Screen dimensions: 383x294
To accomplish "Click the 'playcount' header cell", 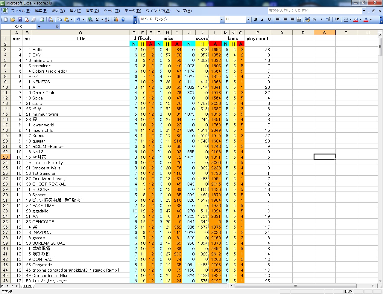I will 258,39.
